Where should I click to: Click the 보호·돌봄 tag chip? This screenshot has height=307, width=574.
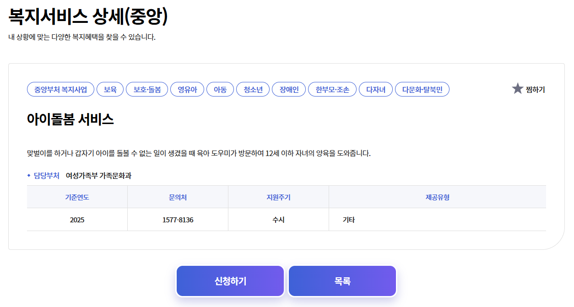(147, 90)
